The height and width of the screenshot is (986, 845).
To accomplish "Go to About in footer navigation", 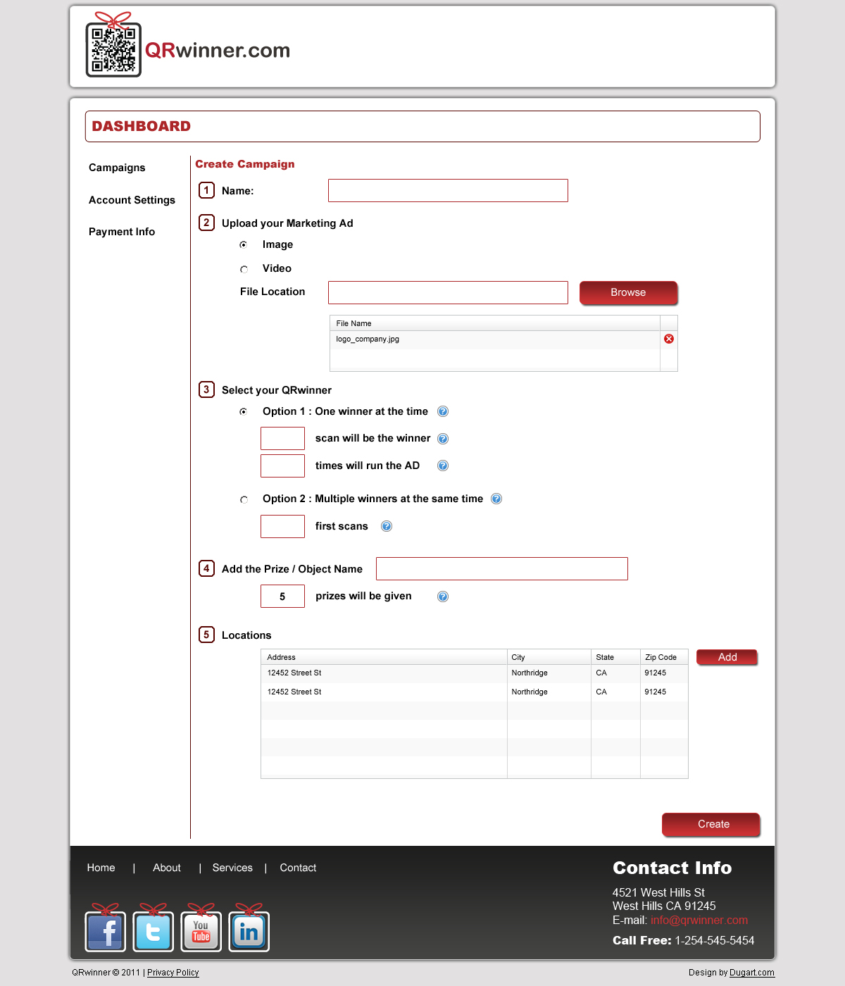I will (x=167, y=868).
